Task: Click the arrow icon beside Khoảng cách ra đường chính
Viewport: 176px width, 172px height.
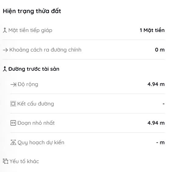Action: tap(5, 50)
